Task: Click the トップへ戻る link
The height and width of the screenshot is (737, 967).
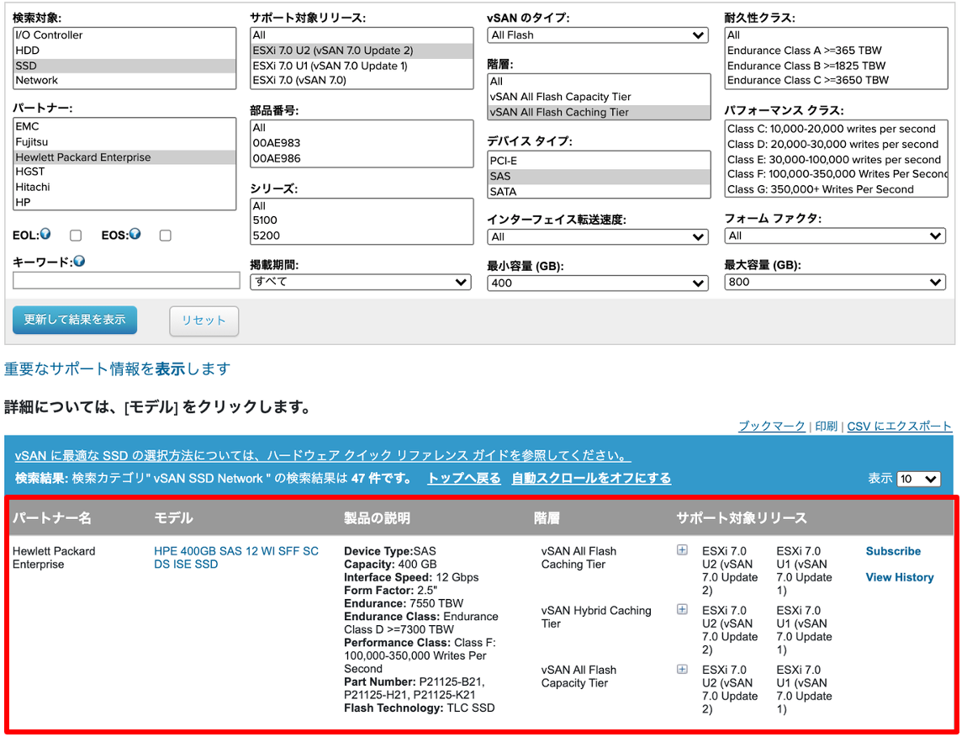Action: click(x=464, y=478)
